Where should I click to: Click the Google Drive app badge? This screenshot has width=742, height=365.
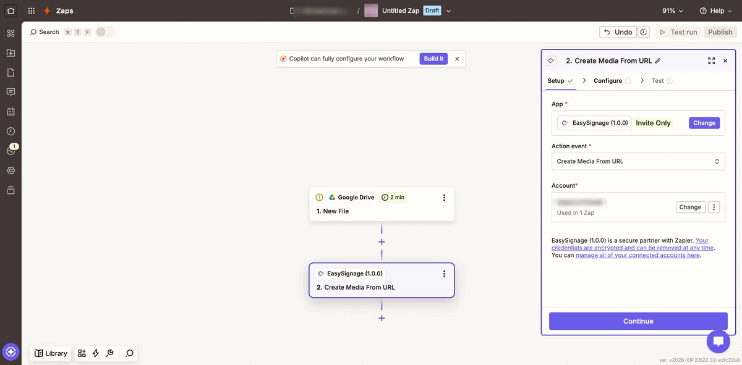351,198
